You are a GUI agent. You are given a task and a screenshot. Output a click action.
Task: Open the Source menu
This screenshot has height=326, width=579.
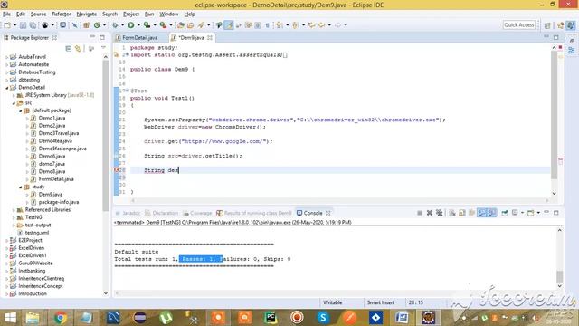click(38, 14)
